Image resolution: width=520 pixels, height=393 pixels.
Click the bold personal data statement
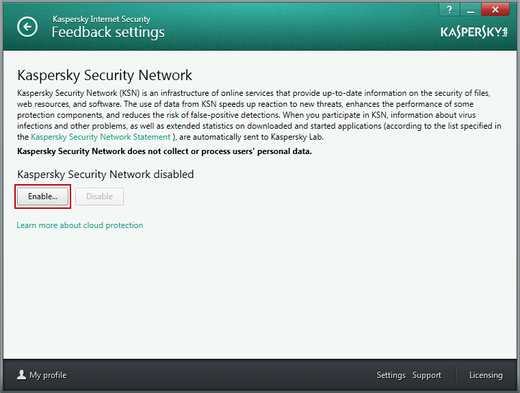point(164,151)
